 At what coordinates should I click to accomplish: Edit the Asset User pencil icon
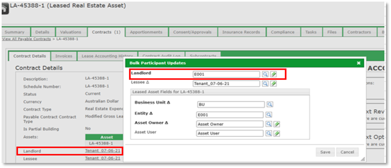coord(276,134)
